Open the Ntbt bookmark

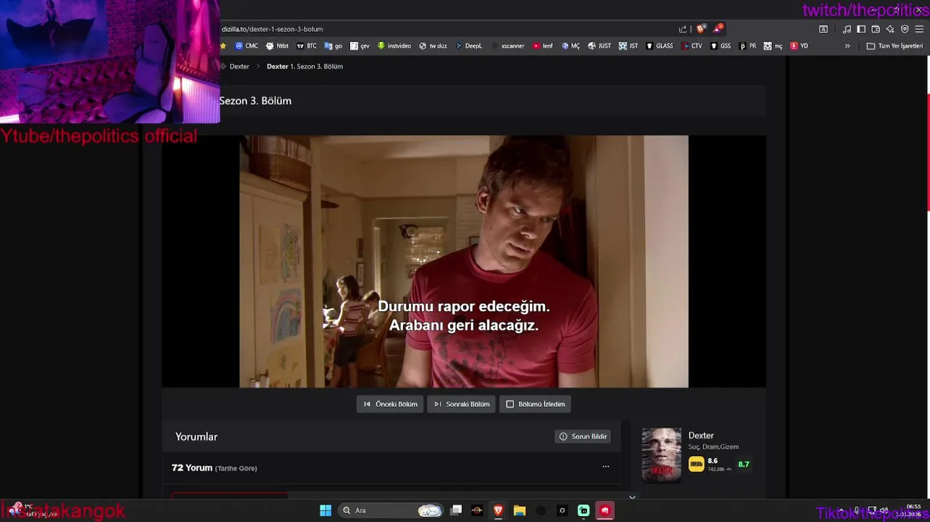pos(277,46)
